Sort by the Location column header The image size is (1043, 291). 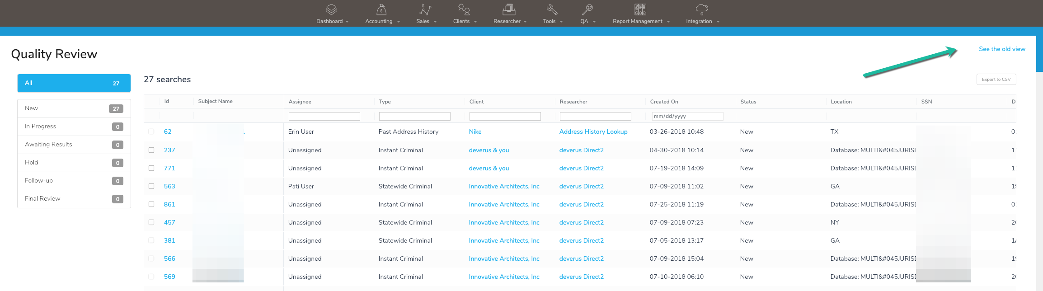841,102
